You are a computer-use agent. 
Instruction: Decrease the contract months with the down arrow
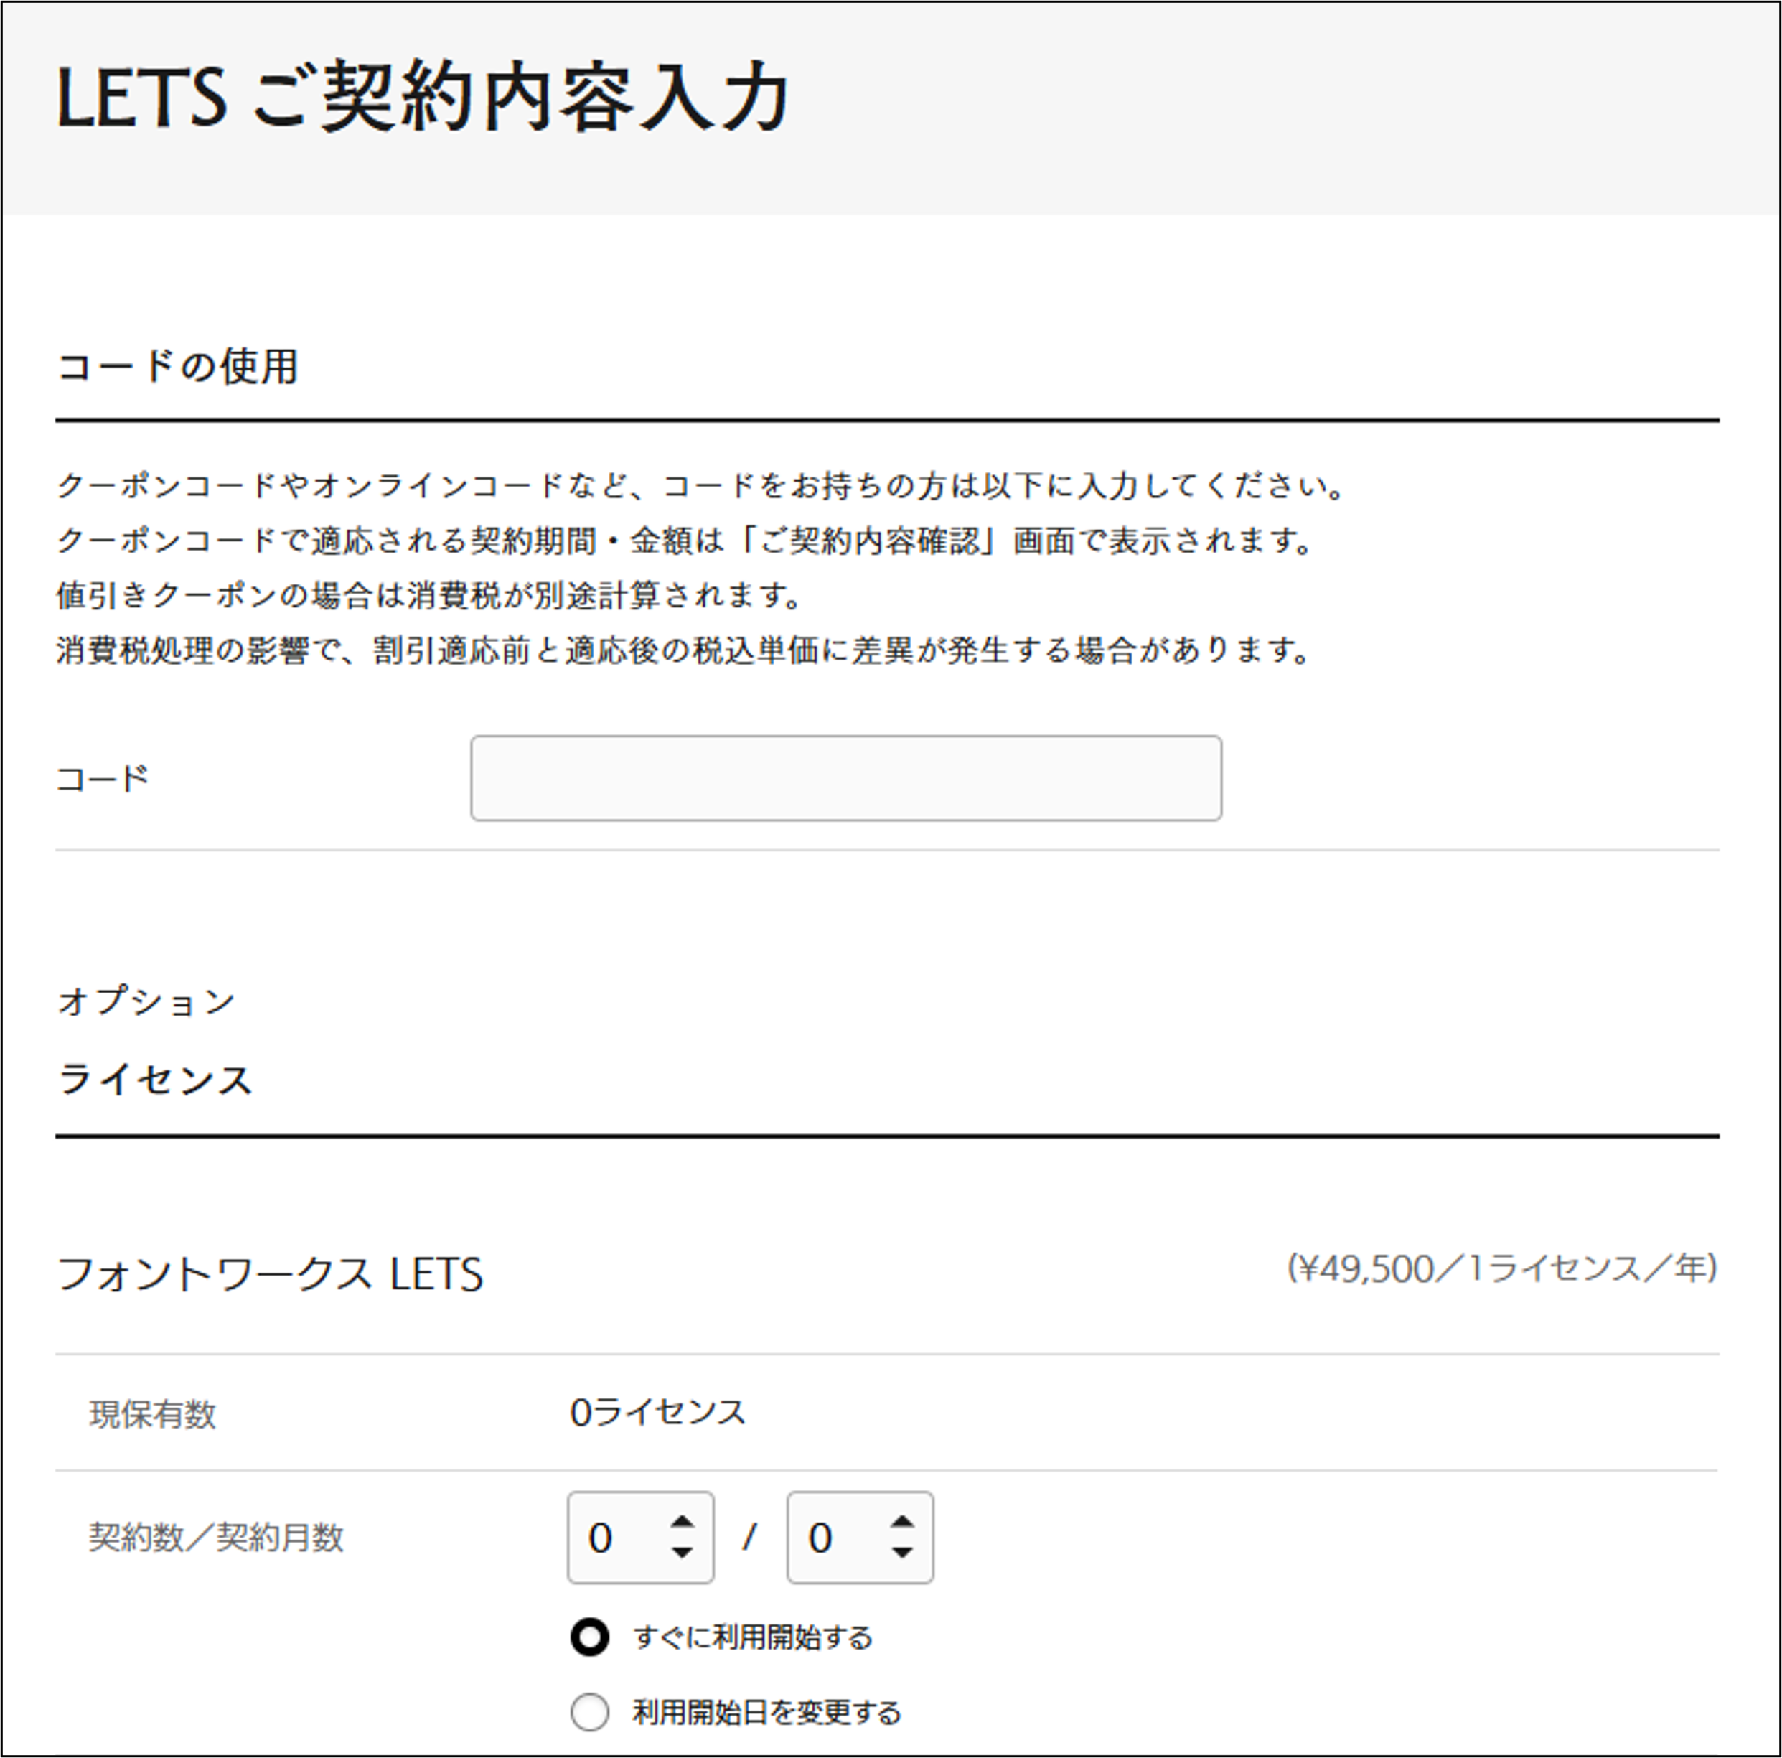(902, 1553)
